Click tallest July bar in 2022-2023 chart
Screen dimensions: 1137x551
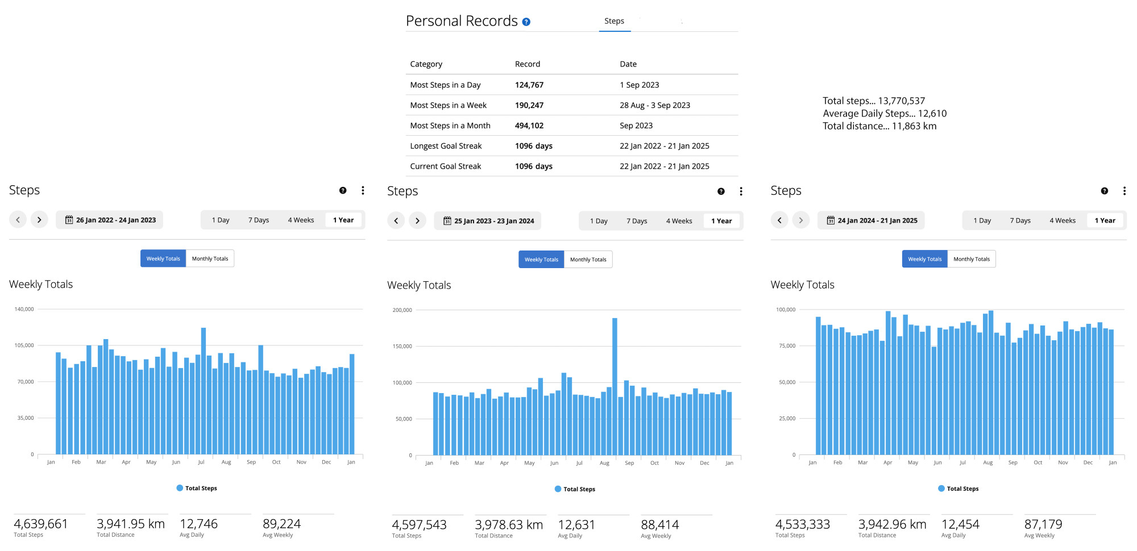[x=204, y=391]
